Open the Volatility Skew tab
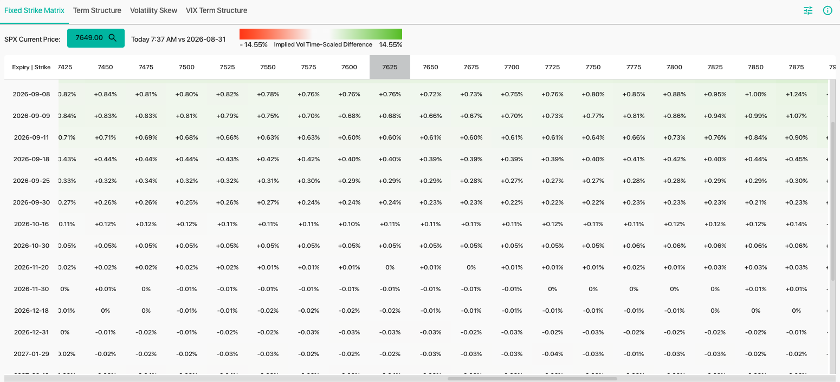840x382 pixels. 153,10
